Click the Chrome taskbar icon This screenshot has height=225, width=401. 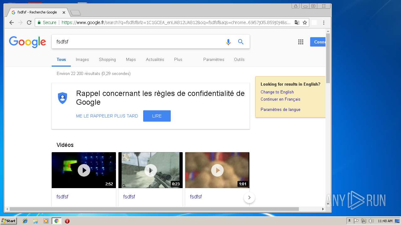(56, 221)
